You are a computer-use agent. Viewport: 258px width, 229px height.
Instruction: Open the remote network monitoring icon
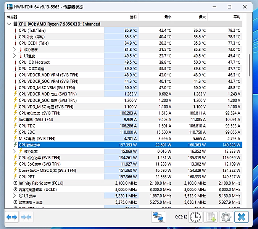point(158,217)
